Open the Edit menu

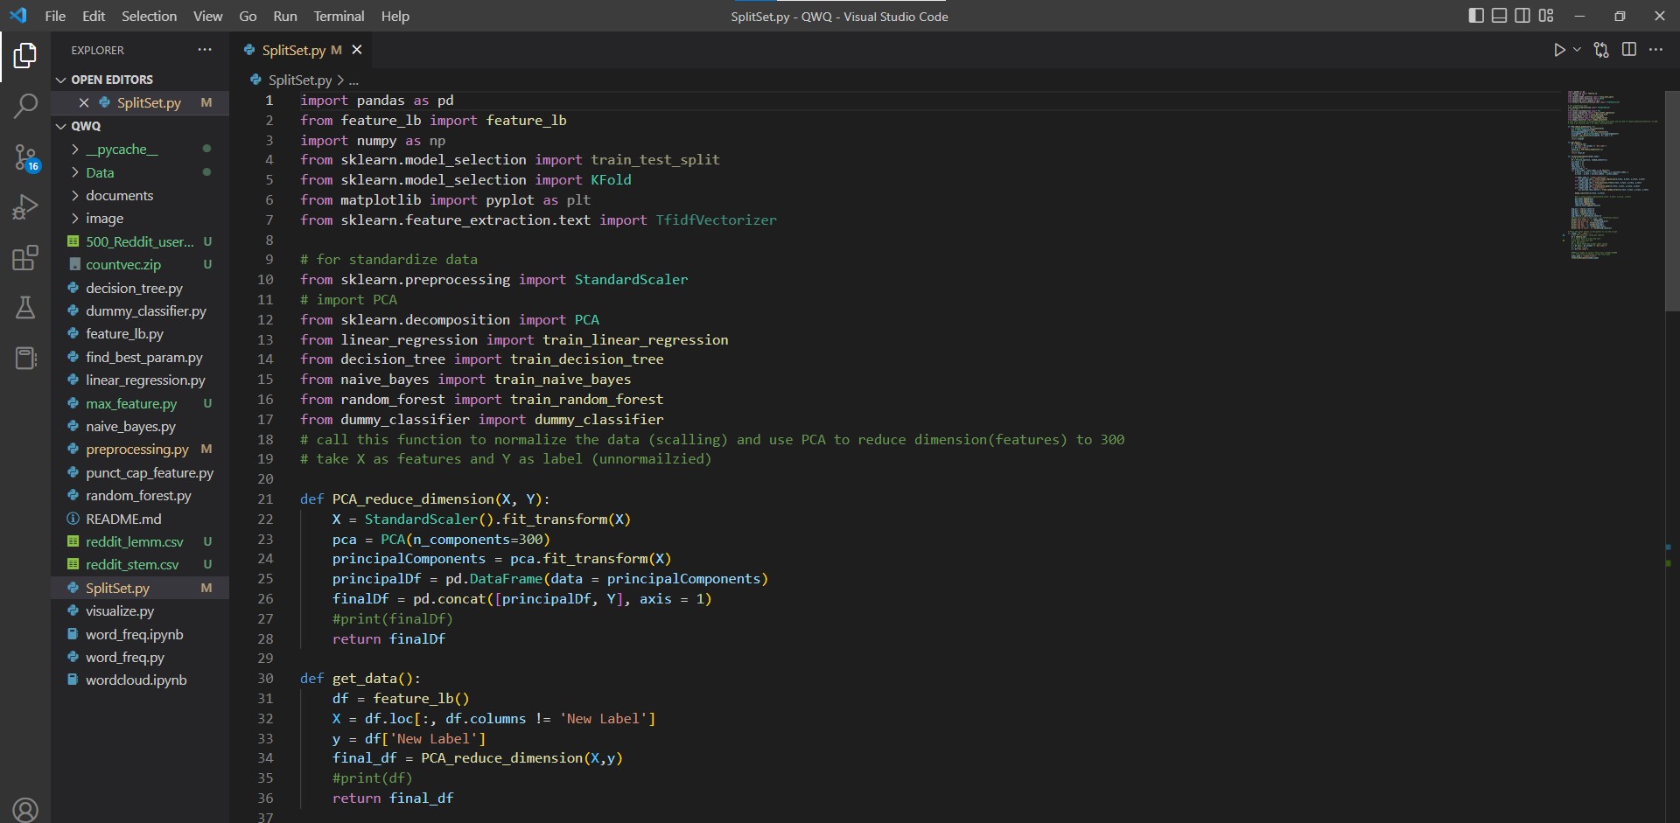[x=94, y=16]
